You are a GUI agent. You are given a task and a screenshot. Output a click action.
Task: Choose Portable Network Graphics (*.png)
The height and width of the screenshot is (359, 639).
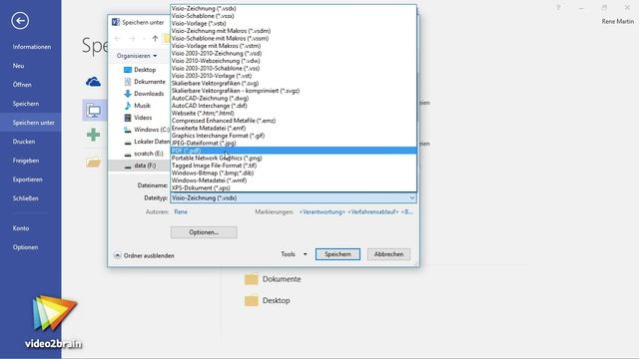pos(294,158)
